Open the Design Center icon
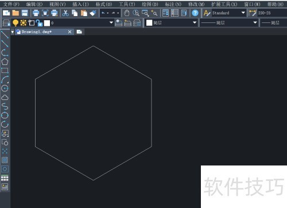This screenshot has height=208, width=287. coord(174,13)
